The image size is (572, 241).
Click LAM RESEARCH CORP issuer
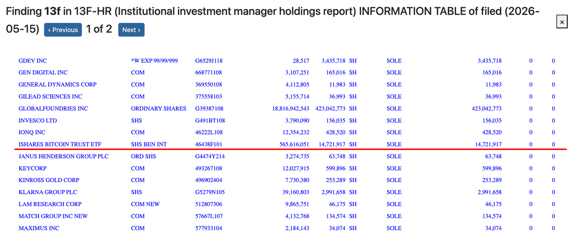tap(50, 204)
